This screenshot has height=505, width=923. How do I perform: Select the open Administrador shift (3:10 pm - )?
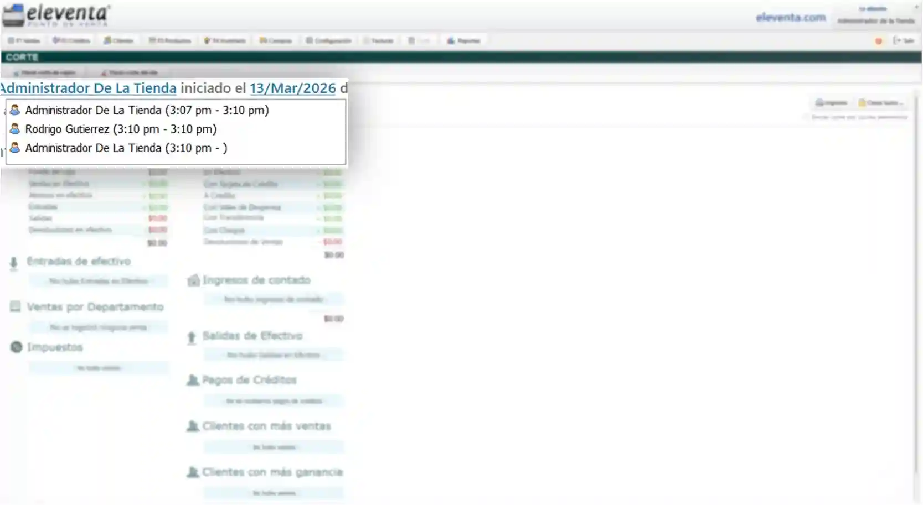pos(176,148)
